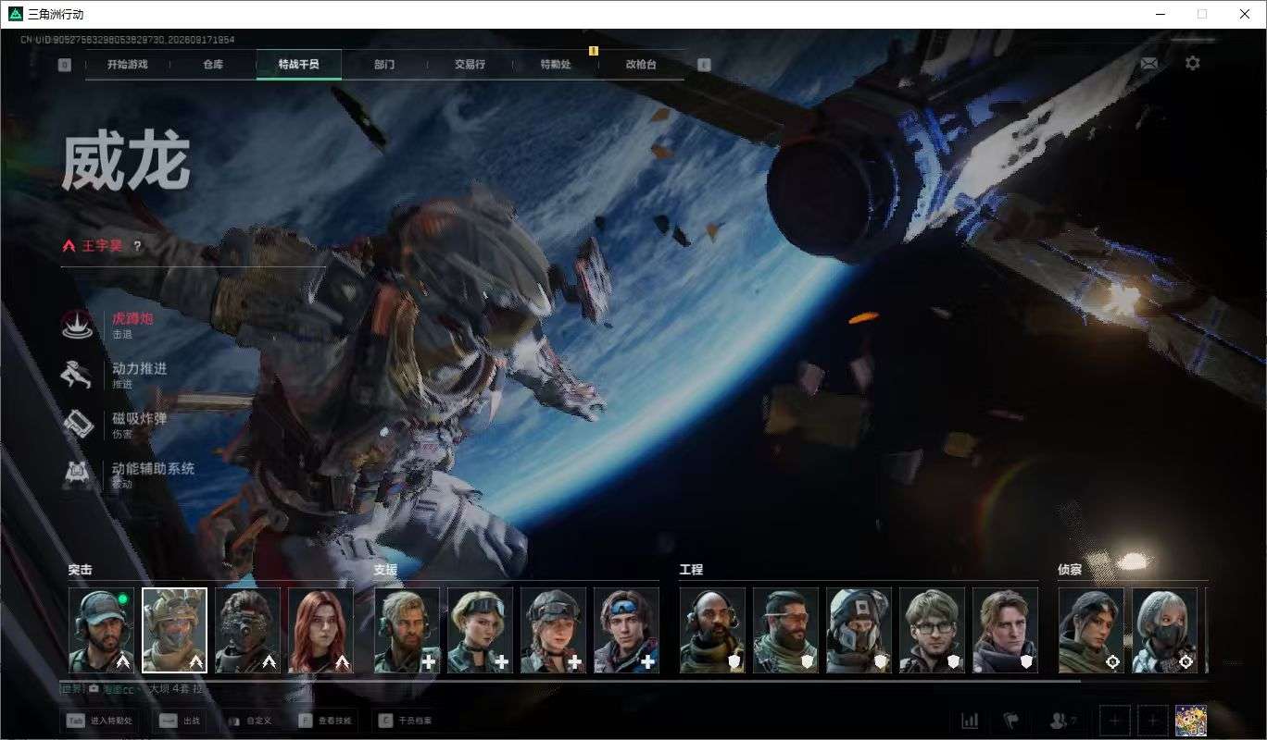
Task: Pick the 突击 operator with eye-patch visor
Action: click(x=247, y=630)
